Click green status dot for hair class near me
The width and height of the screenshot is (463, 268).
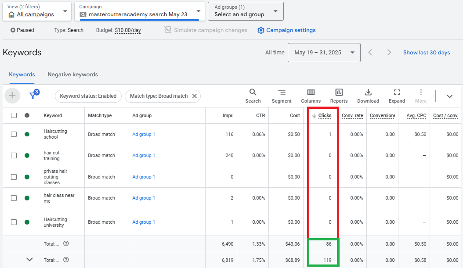coord(27,198)
